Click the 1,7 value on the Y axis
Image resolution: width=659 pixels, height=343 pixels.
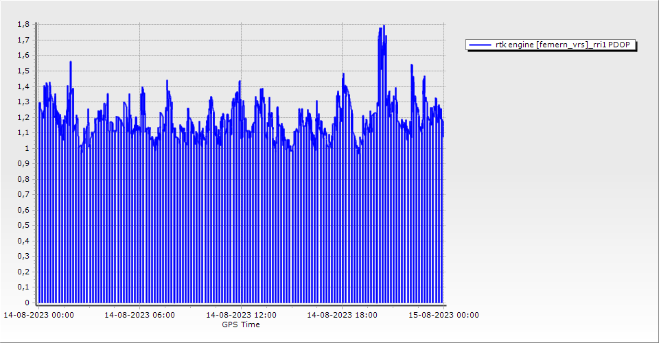(23, 40)
